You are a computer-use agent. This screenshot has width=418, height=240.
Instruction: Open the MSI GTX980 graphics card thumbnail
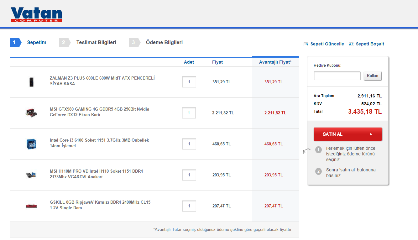pyautogui.click(x=31, y=113)
